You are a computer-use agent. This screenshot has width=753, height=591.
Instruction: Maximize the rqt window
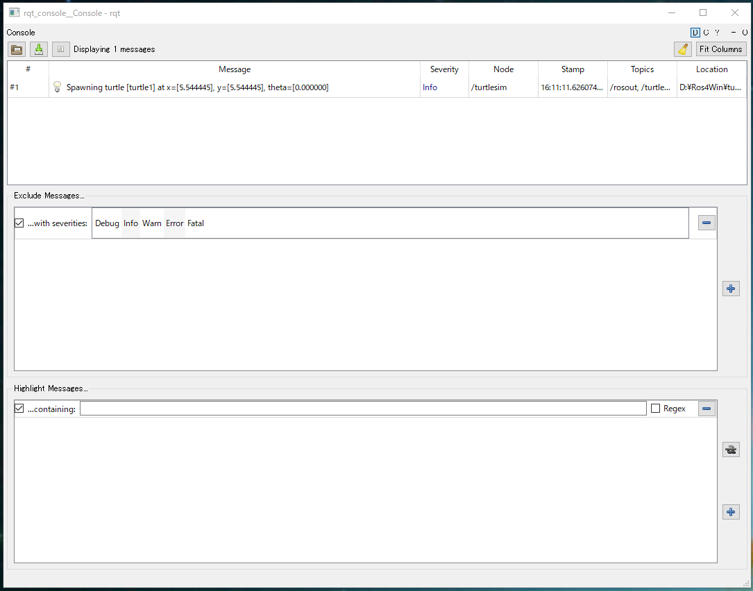(703, 13)
